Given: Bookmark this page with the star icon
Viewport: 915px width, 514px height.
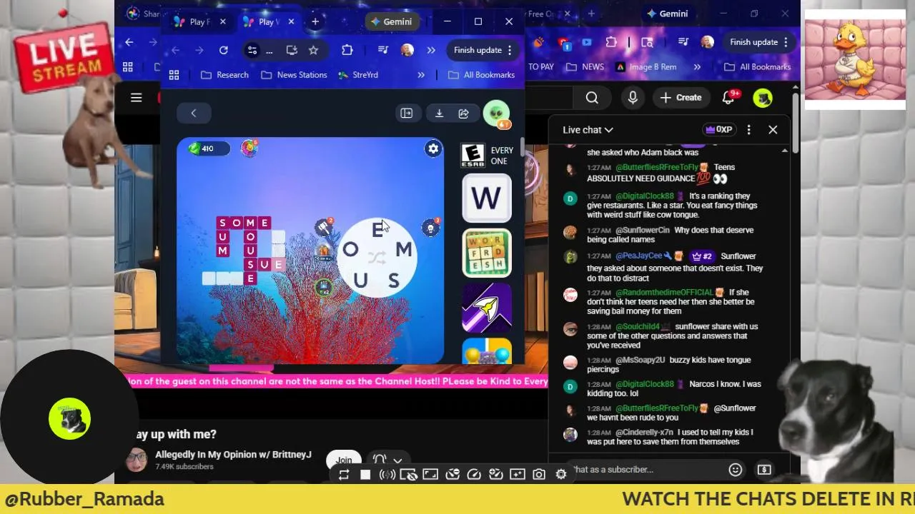Looking at the screenshot, I should (313, 50).
